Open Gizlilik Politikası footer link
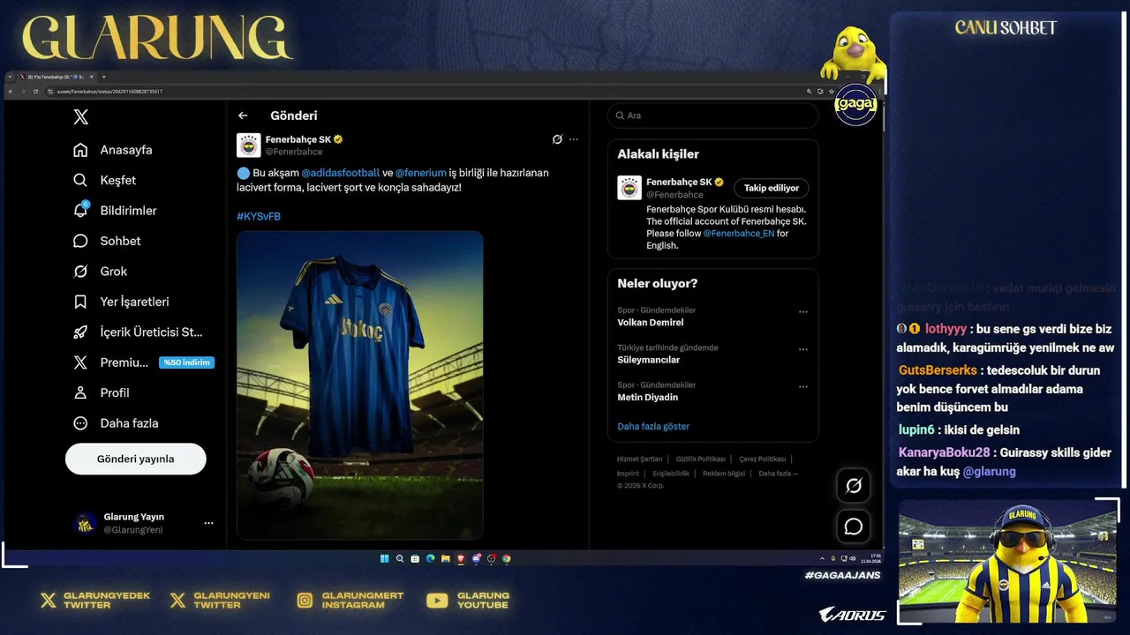This screenshot has height=635, width=1130. [700, 459]
